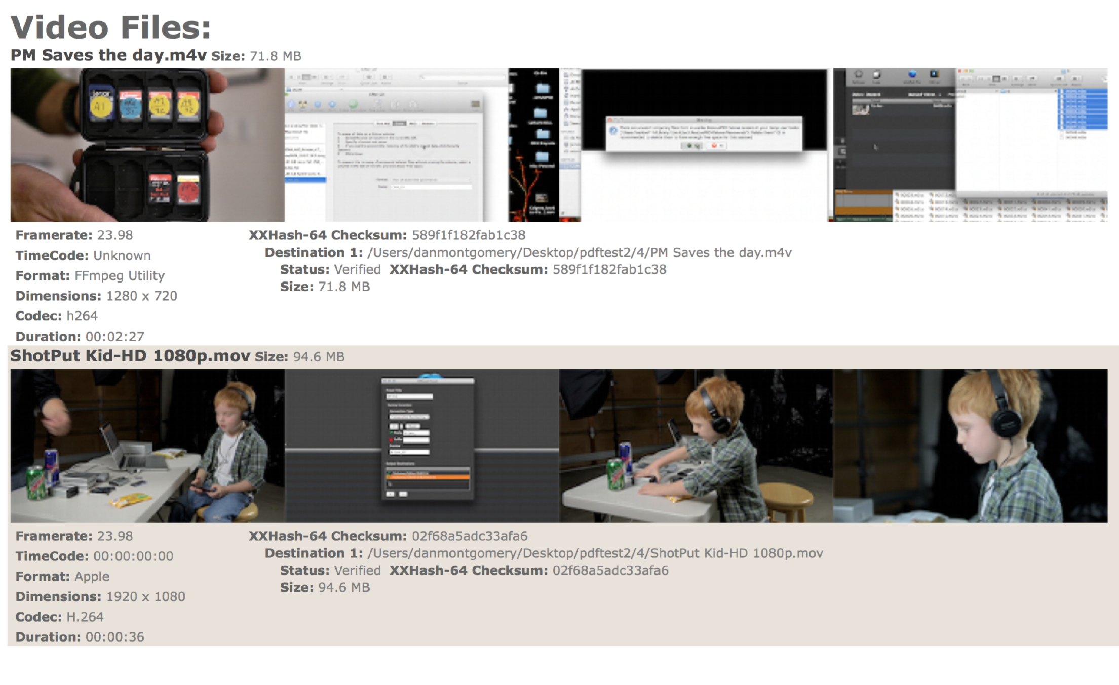Select the Erase tab in the Disk Utility window

coord(399,124)
